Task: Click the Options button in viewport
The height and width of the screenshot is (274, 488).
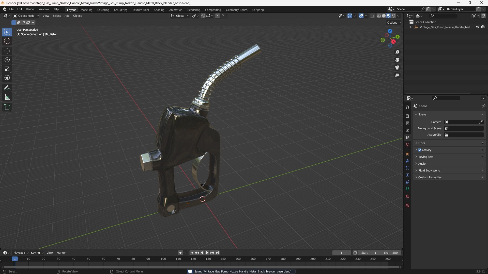Action: click(394, 23)
